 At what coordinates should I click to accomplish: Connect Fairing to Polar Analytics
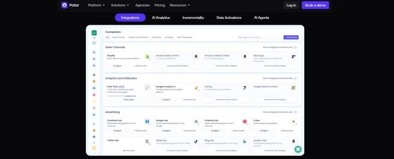point(226,99)
